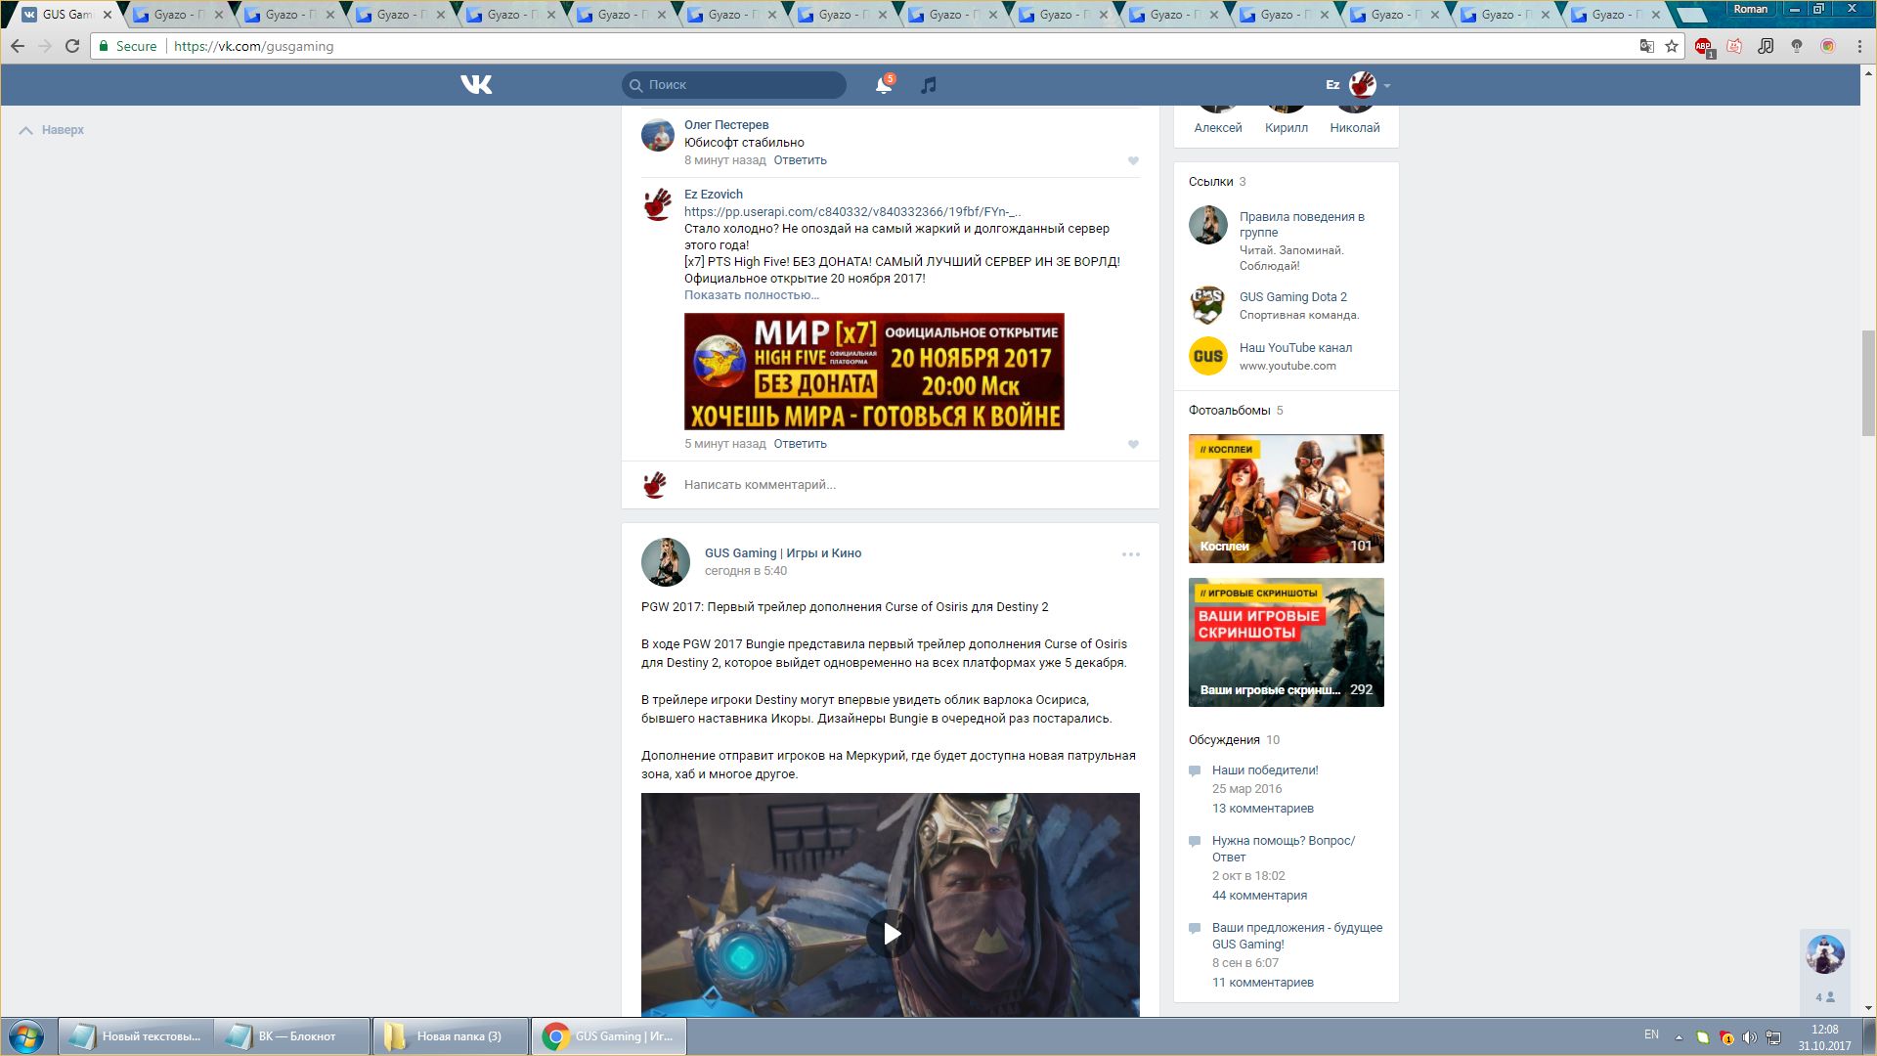Open the Наш YouTube канал link
This screenshot has height=1056, width=1877.
coord(1295,348)
